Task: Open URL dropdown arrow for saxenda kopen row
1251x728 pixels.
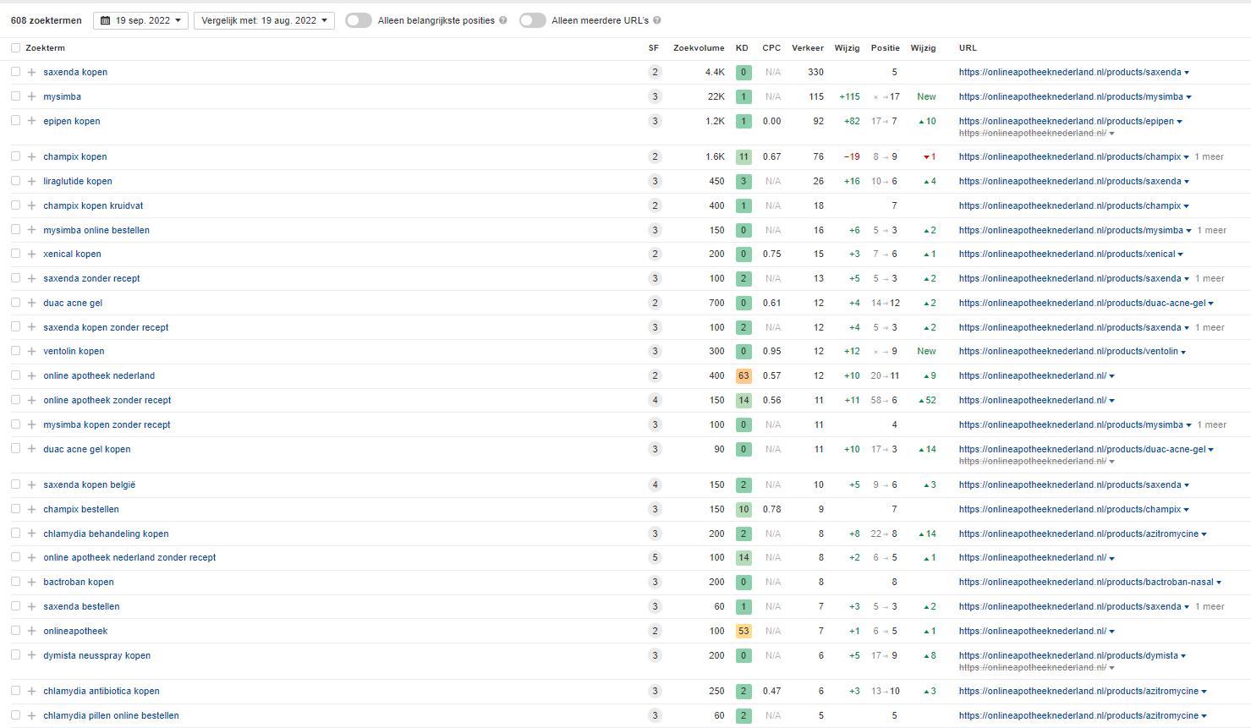Action: coord(1187,73)
